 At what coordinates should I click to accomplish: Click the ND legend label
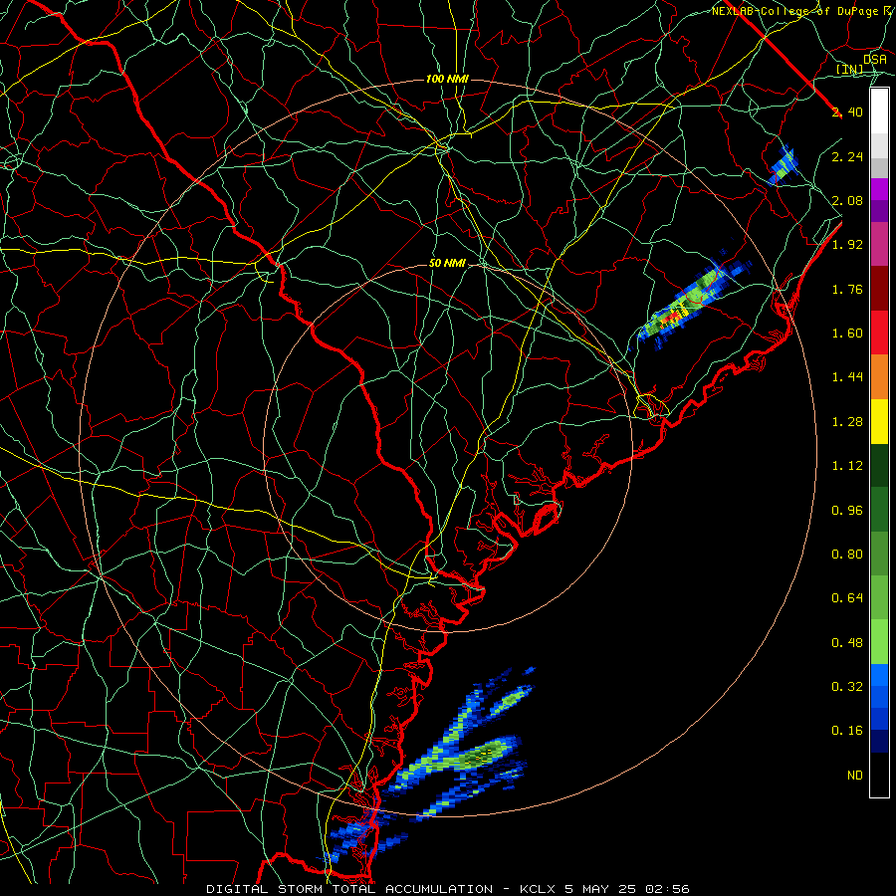coord(855,776)
